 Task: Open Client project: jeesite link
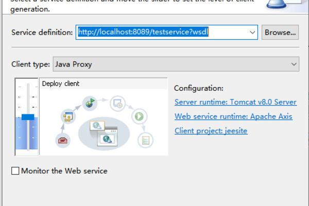pos(211,131)
